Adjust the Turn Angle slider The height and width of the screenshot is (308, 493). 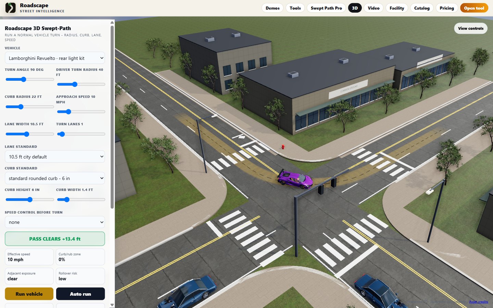point(29,79)
